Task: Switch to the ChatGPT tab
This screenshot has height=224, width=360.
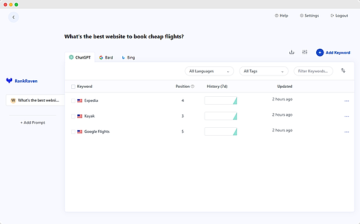Action: click(x=80, y=57)
